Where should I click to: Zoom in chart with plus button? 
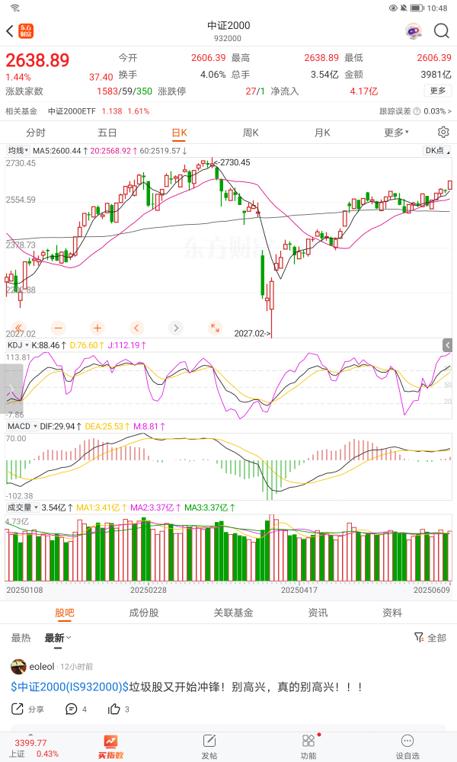[x=97, y=328]
